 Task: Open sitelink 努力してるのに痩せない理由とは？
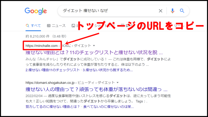(53, 107)
